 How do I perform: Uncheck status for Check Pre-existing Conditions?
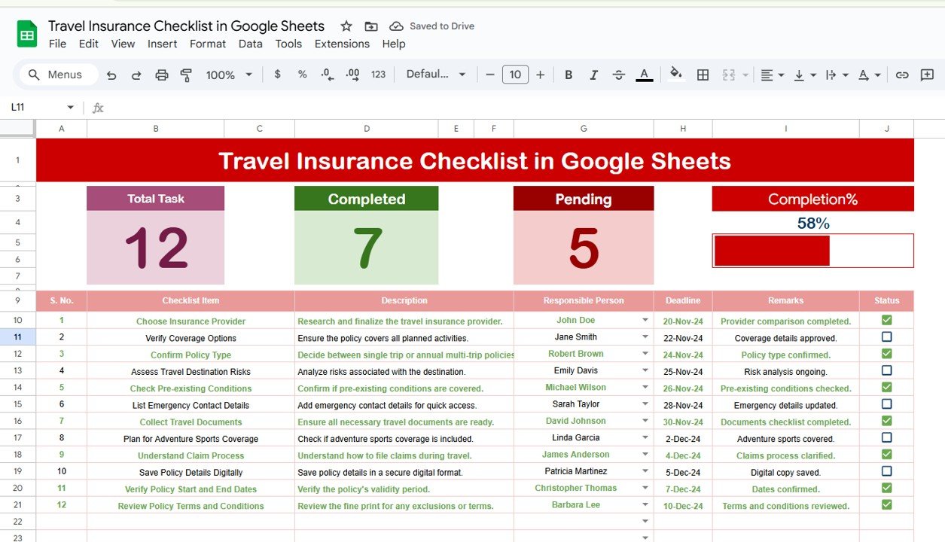(x=886, y=387)
